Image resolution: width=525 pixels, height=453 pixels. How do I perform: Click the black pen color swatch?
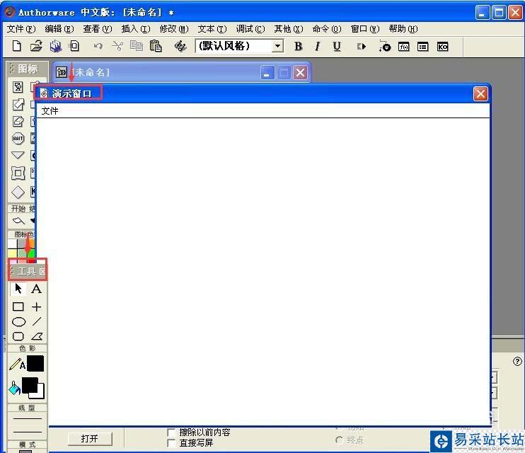[x=35, y=364]
